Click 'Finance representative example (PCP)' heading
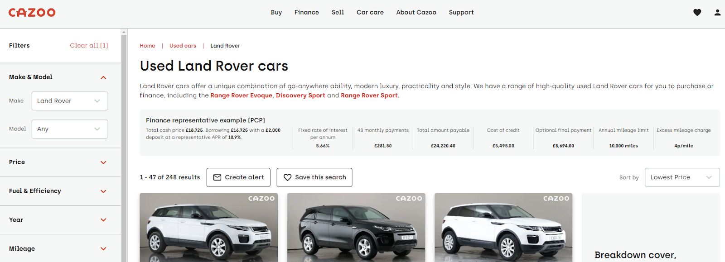The image size is (725, 262). [205, 120]
